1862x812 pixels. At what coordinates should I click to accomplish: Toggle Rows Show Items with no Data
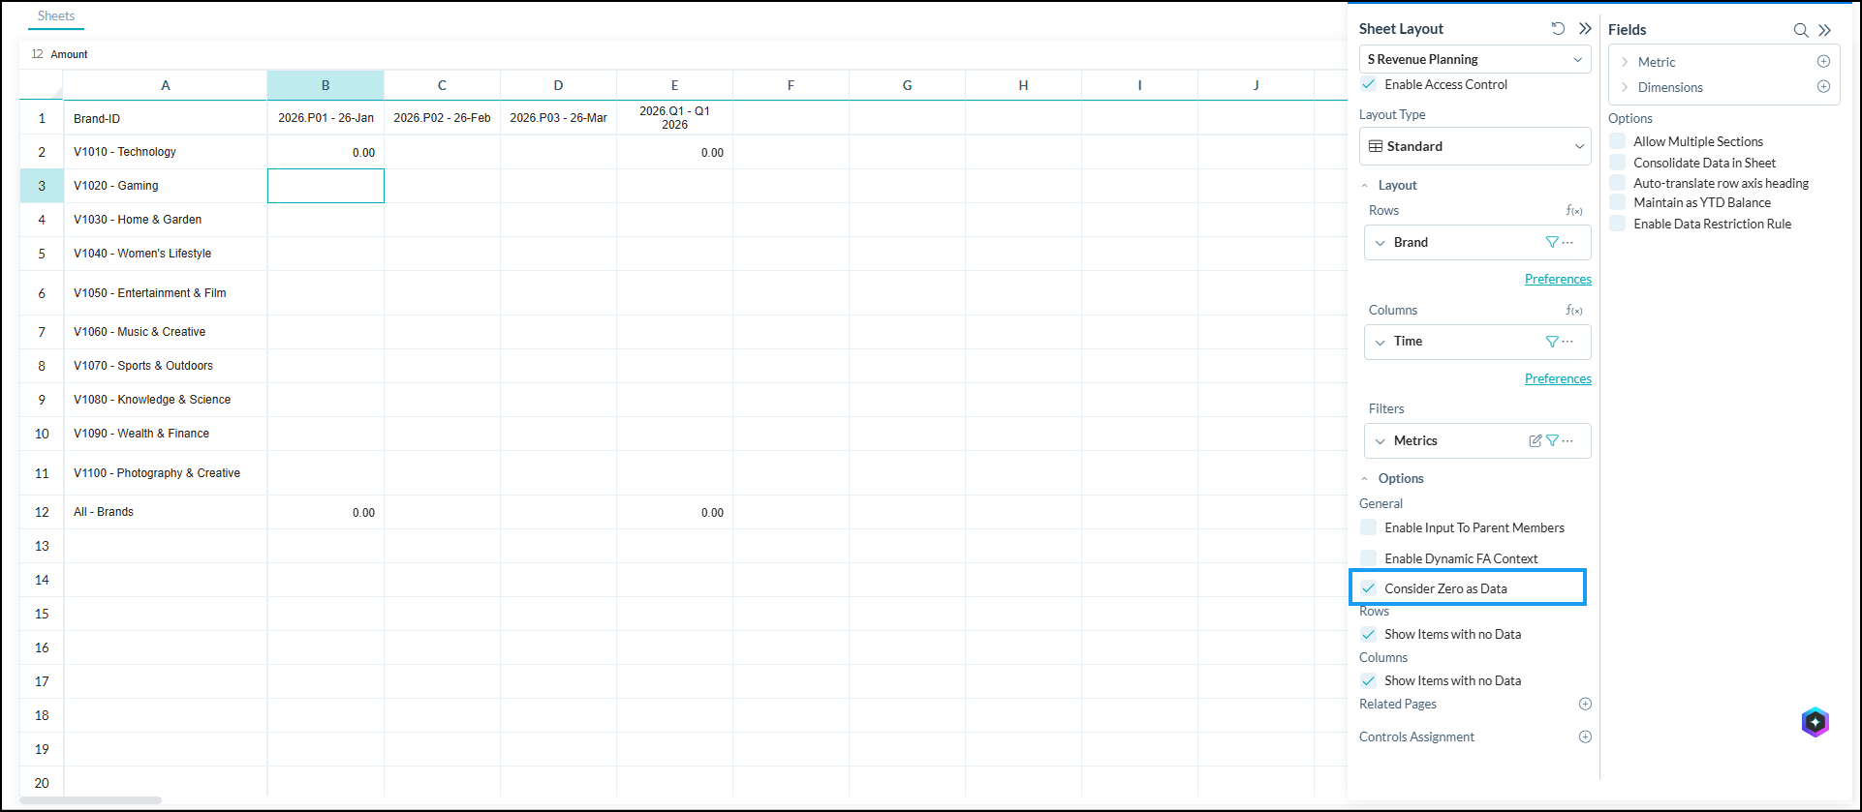tap(1368, 634)
